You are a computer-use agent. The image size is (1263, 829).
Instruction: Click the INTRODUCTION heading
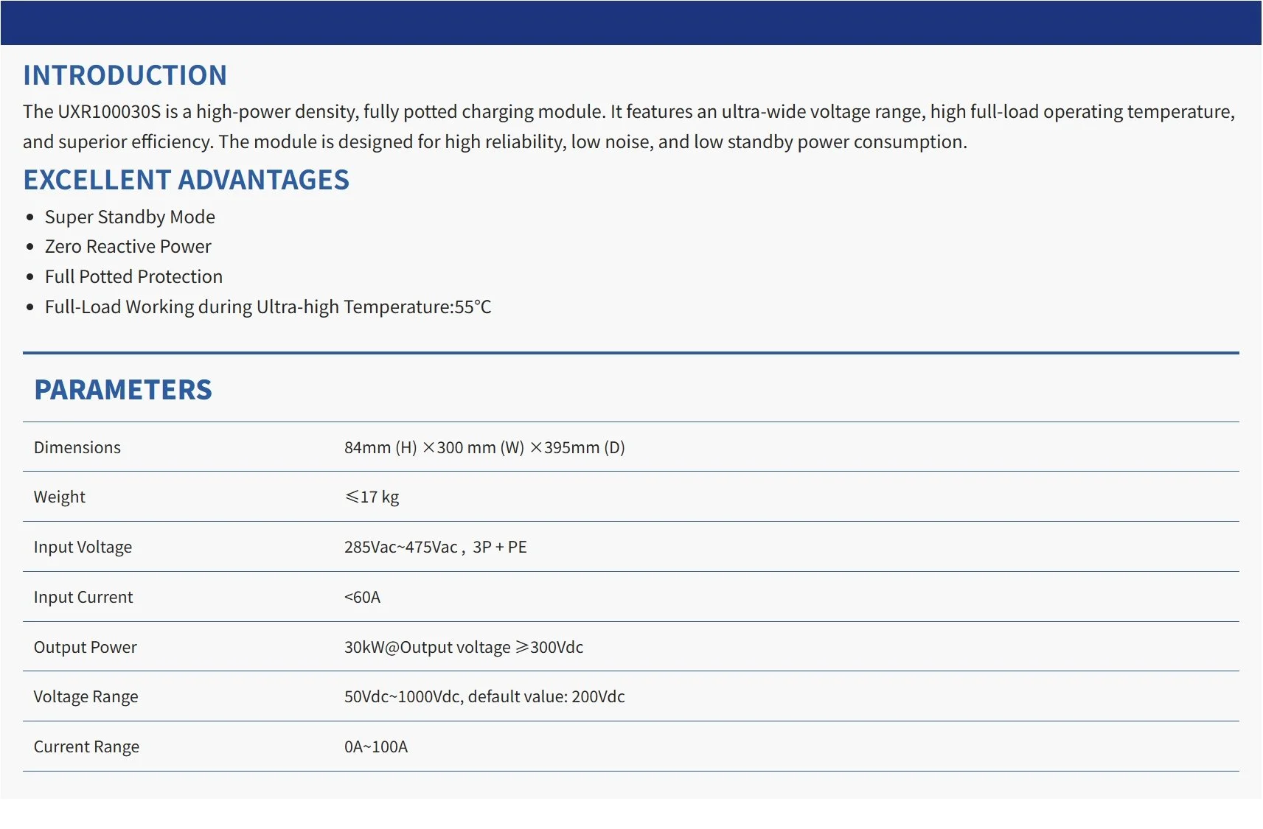[125, 75]
